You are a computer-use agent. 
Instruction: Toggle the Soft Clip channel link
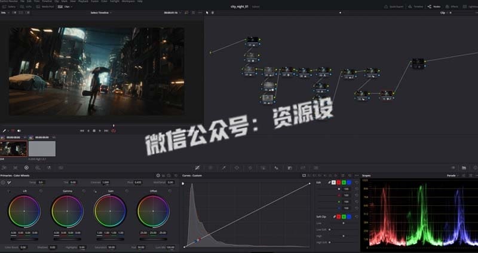(335, 217)
